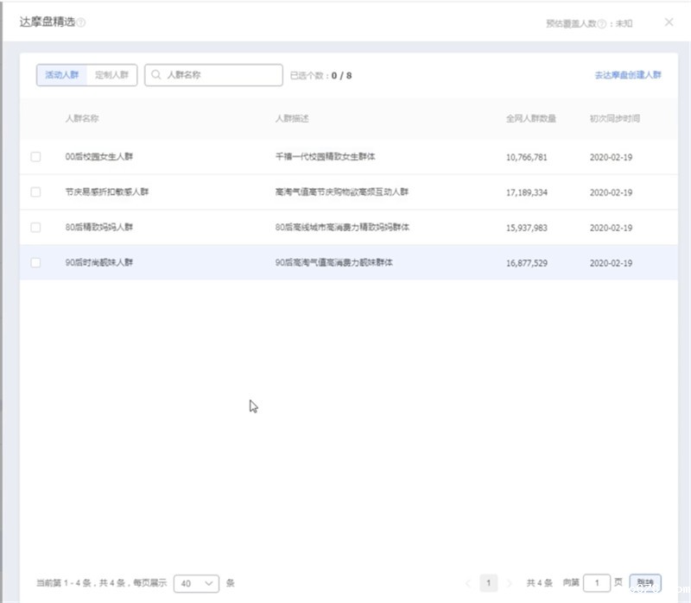This screenshot has width=691, height=603.
Task: Open the 去达摩盘创建人群 link
Action: click(x=626, y=75)
